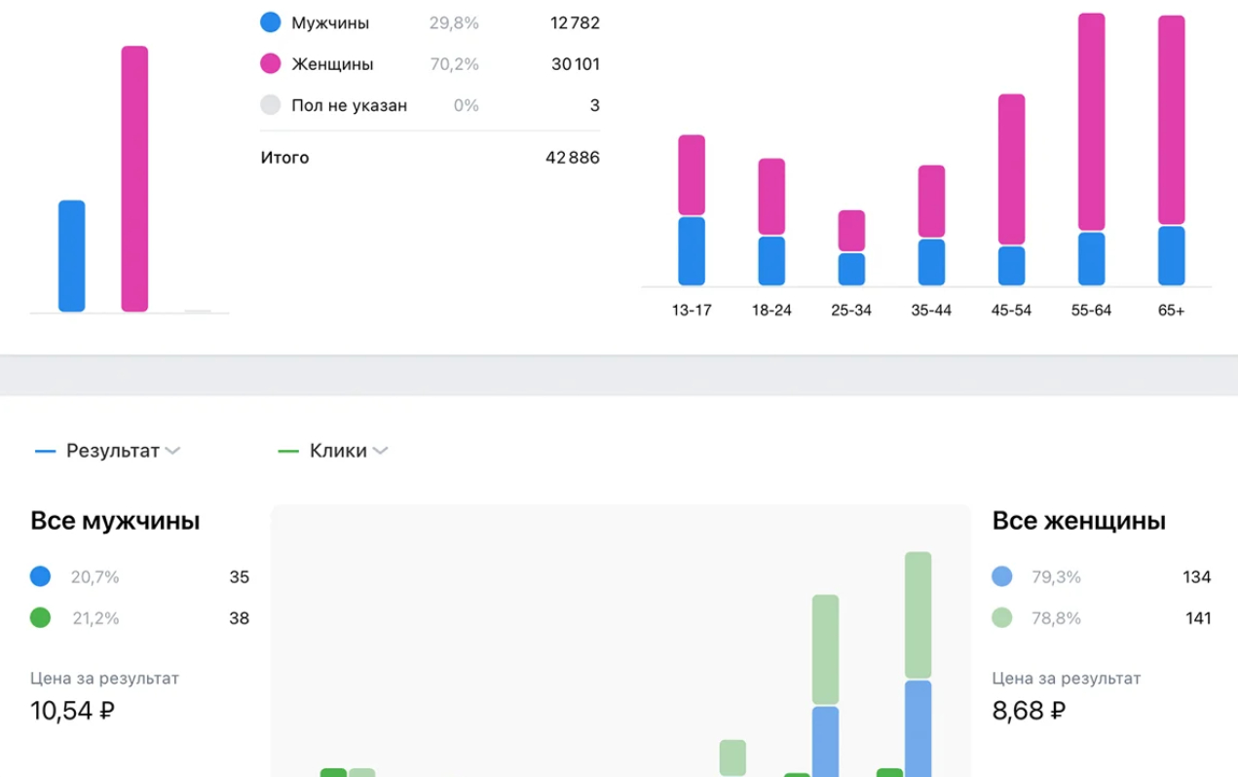Click the Итого total row
This screenshot has height=777, width=1238.
tap(430, 158)
